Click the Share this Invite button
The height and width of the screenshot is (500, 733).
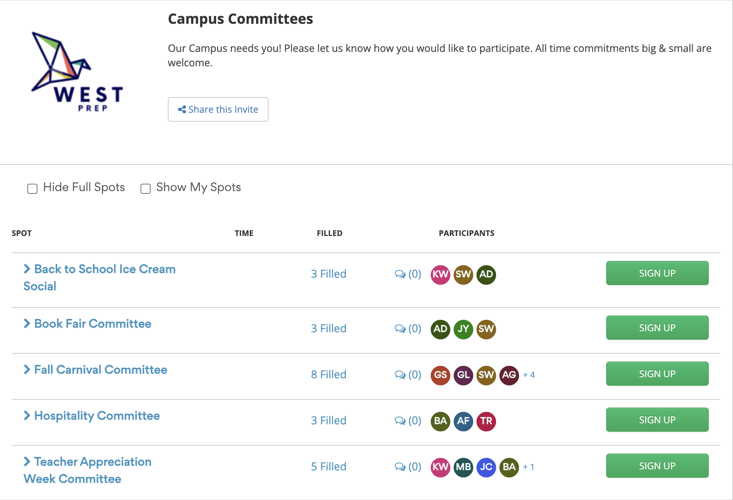(x=218, y=110)
